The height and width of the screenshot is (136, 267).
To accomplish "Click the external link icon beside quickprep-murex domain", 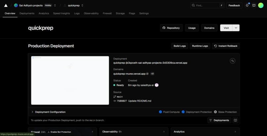I will pyautogui.click(x=147, y=74).
